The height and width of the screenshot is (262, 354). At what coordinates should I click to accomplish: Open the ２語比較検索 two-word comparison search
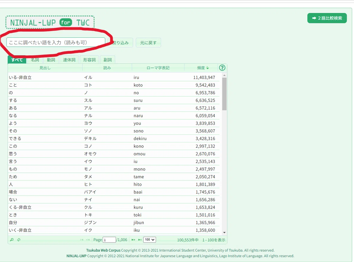[x=327, y=18]
